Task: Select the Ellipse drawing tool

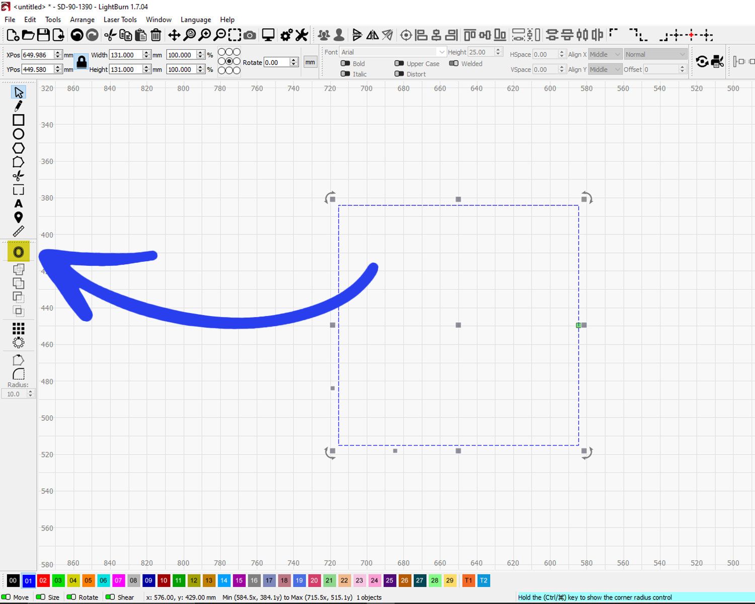Action: click(18, 133)
